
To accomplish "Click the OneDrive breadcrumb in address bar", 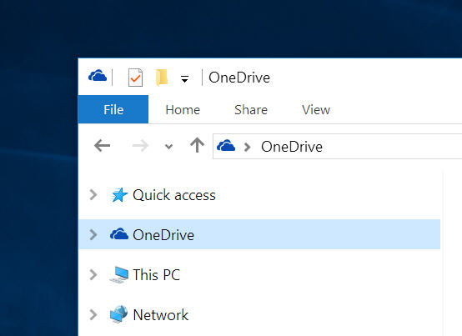I will (292, 147).
